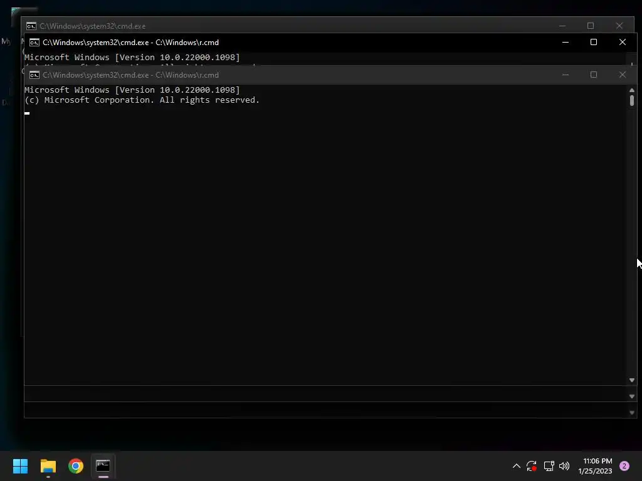Click the date 1/25/2023 in the taskbar
Screen dimensions: 642x481
coord(595,471)
